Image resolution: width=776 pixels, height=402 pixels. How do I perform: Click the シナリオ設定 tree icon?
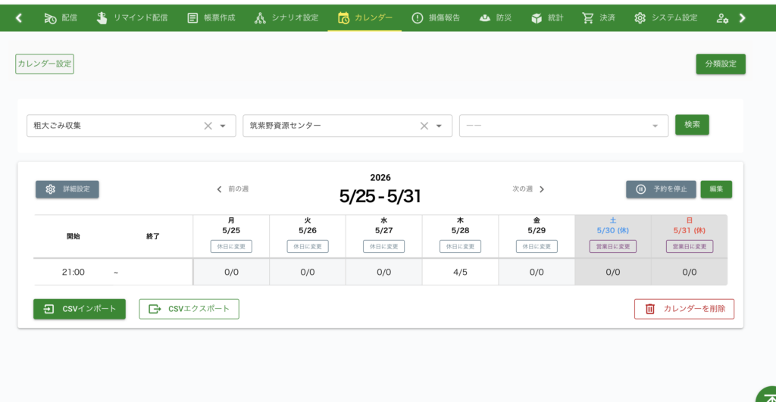(x=260, y=18)
